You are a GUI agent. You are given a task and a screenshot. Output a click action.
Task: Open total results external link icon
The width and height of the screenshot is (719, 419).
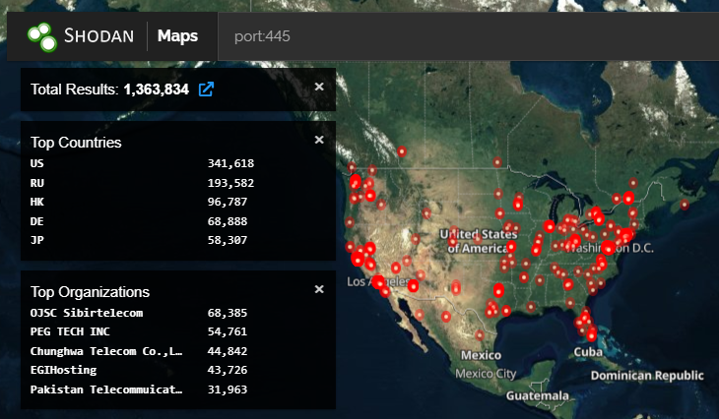click(206, 89)
